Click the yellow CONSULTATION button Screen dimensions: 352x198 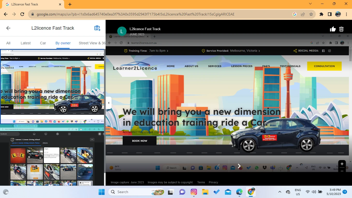pos(324,66)
